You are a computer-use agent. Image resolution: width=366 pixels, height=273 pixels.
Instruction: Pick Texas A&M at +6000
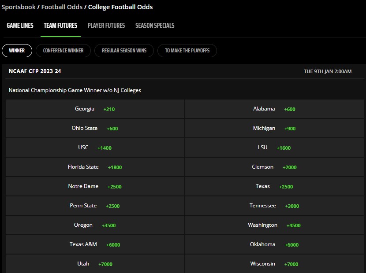click(x=95, y=244)
